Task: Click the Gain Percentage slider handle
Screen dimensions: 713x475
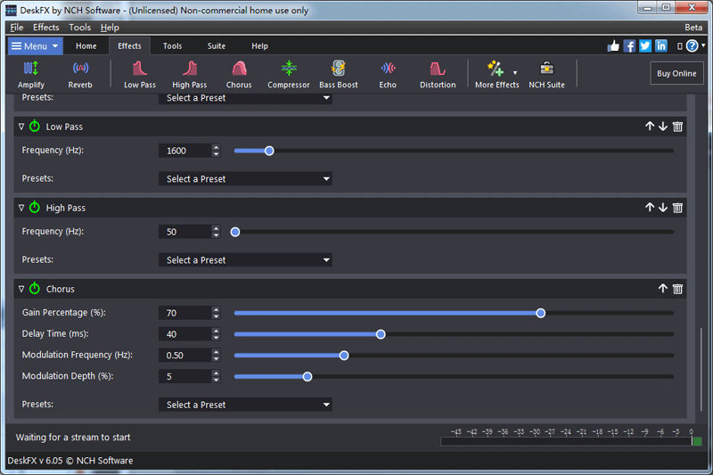Action: pos(540,313)
